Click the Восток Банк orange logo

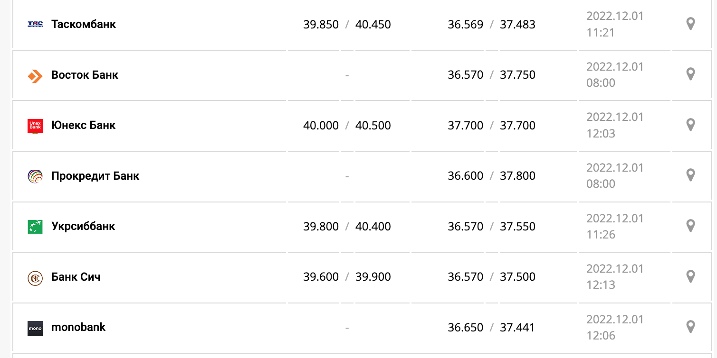pyautogui.click(x=35, y=75)
